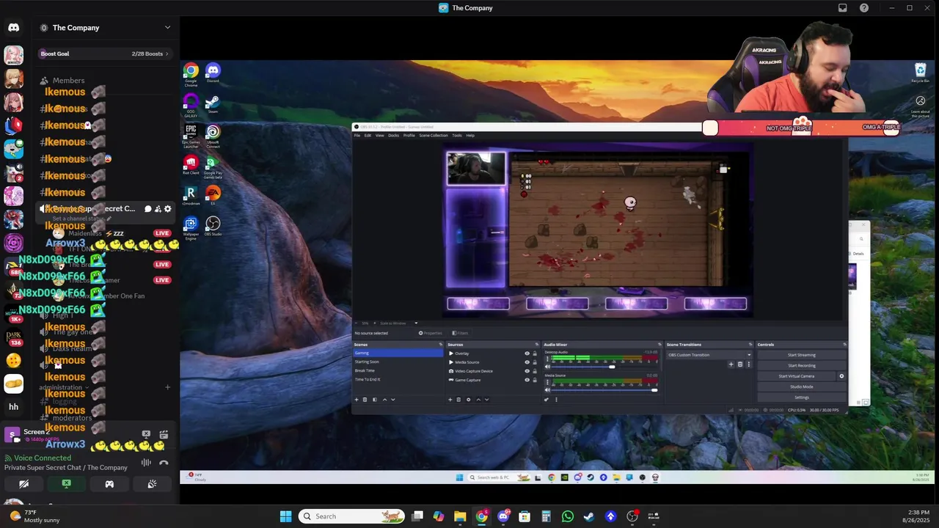Toggle Discord camera off button
Image resolution: width=939 pixels, height=528 pixels.
[24, 484]
